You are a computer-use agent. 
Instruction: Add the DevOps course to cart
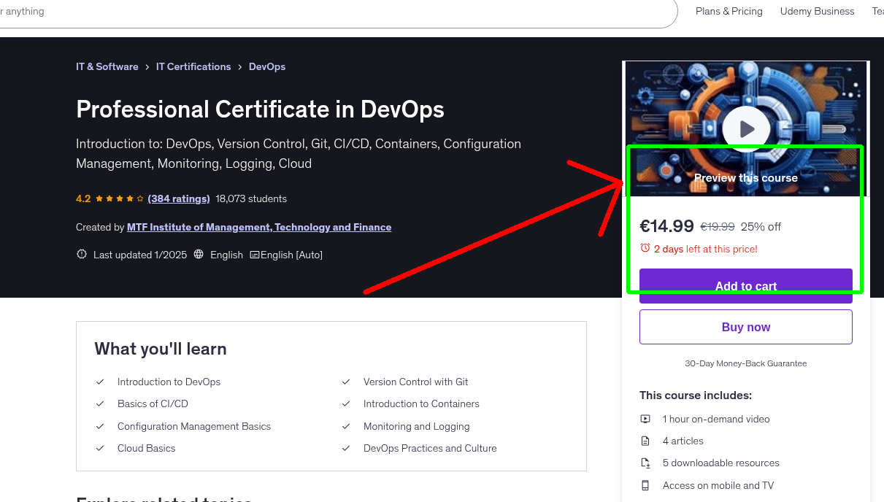[745, 286]
